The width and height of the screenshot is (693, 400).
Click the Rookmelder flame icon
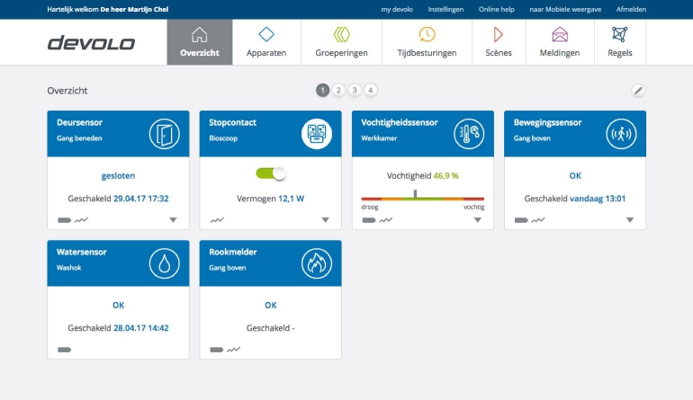pyautogui.click(x=317, y=262)
